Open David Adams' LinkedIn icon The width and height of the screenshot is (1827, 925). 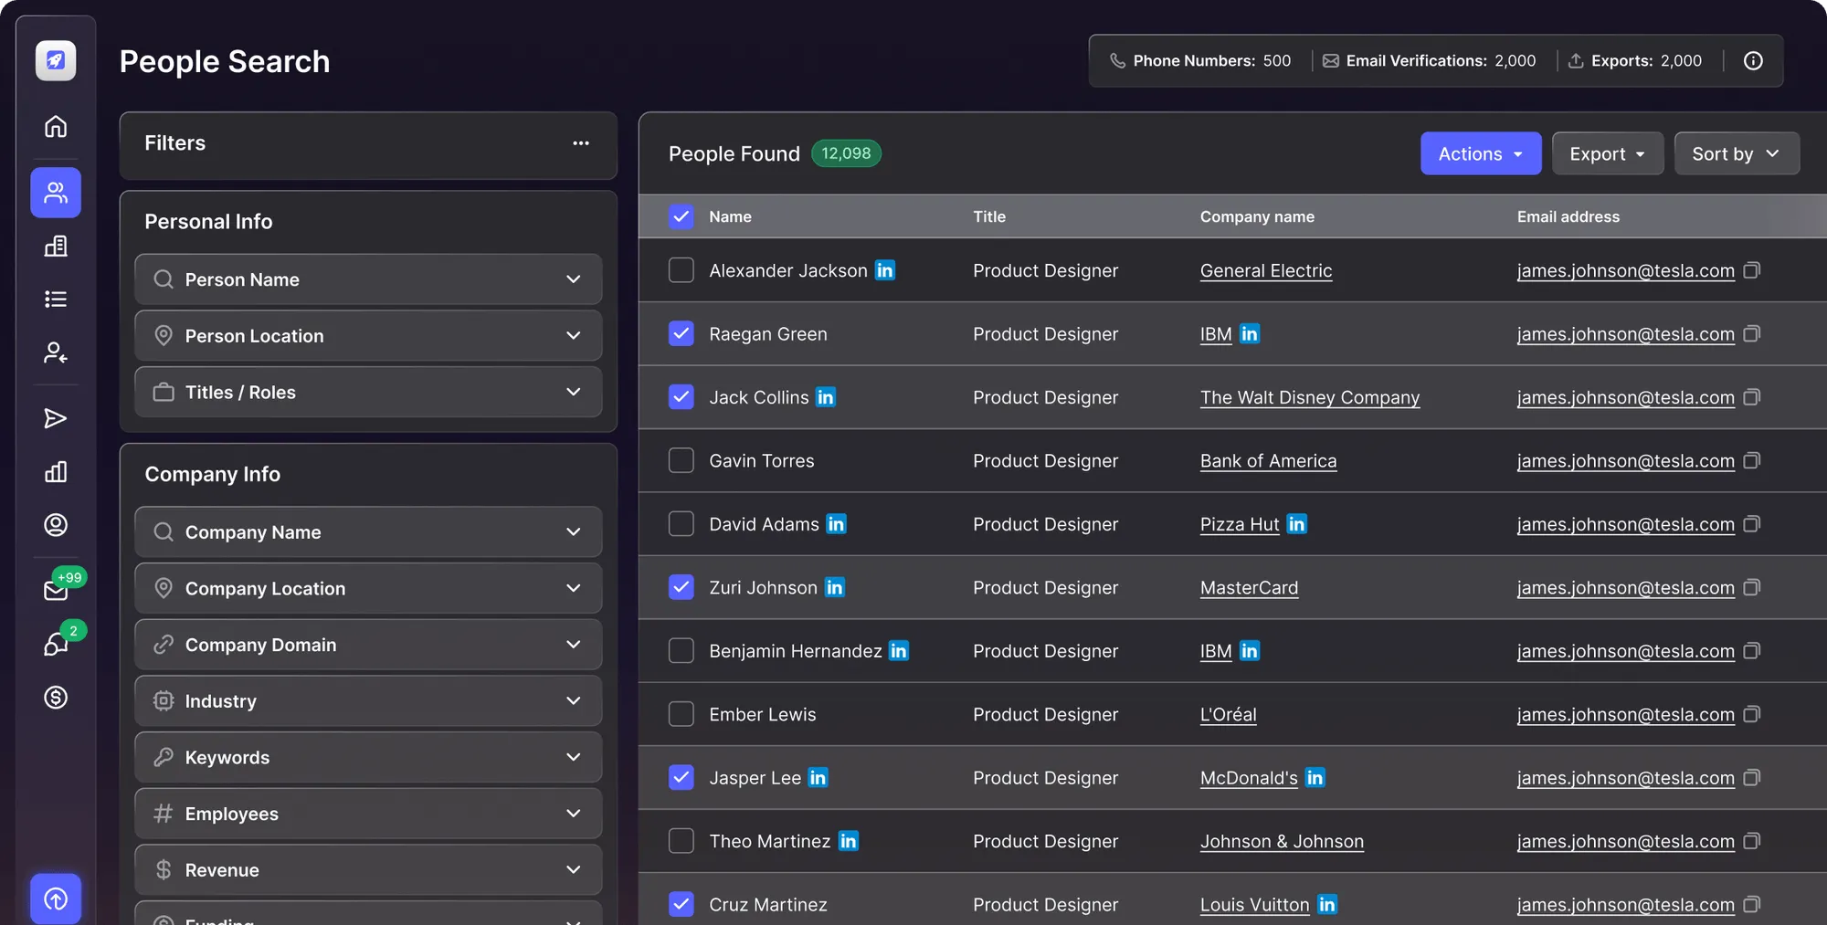coord(837,524)
